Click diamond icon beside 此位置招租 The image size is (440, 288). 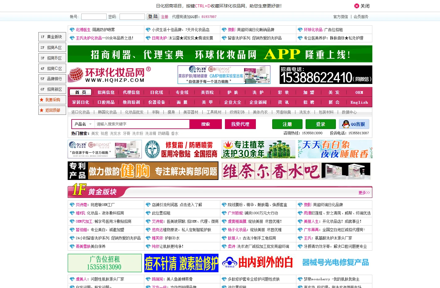[x=148, y=213]
